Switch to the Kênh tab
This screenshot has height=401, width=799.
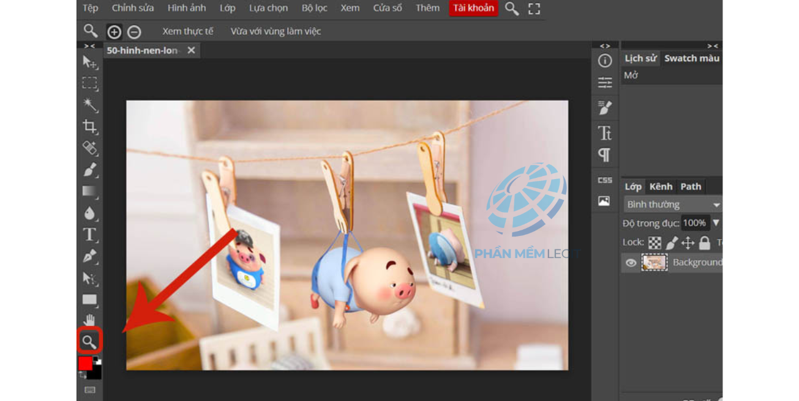click(x=661, y=186)
